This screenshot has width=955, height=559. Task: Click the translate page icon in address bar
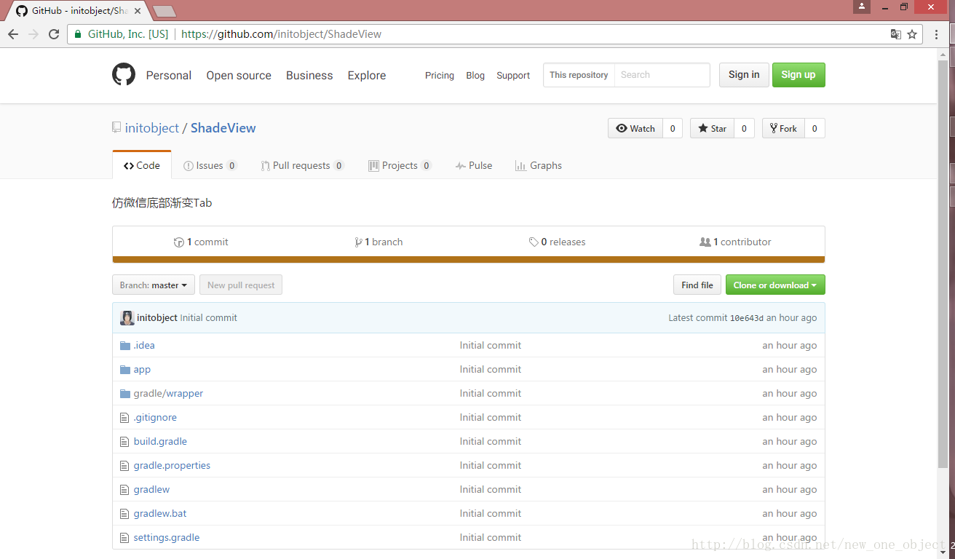[896, 34]
